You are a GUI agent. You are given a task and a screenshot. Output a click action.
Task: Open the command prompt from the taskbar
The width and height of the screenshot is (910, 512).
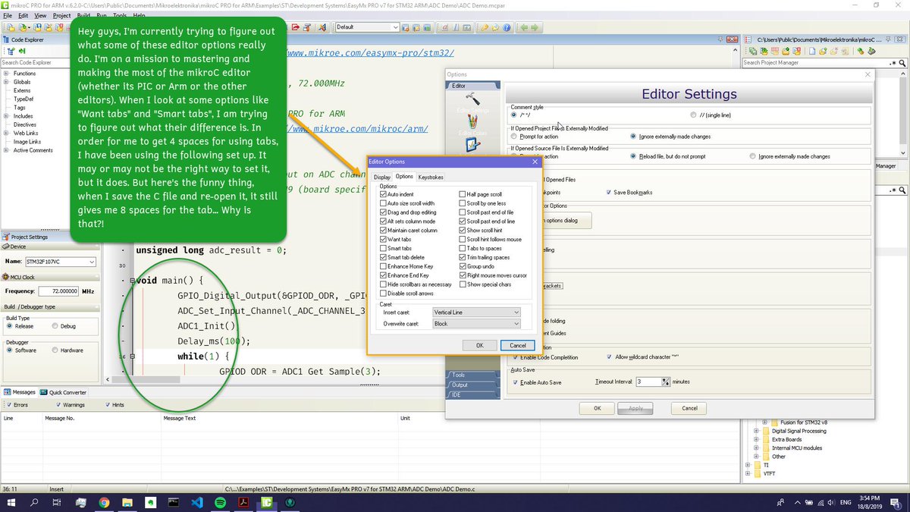tap(174, 502)
